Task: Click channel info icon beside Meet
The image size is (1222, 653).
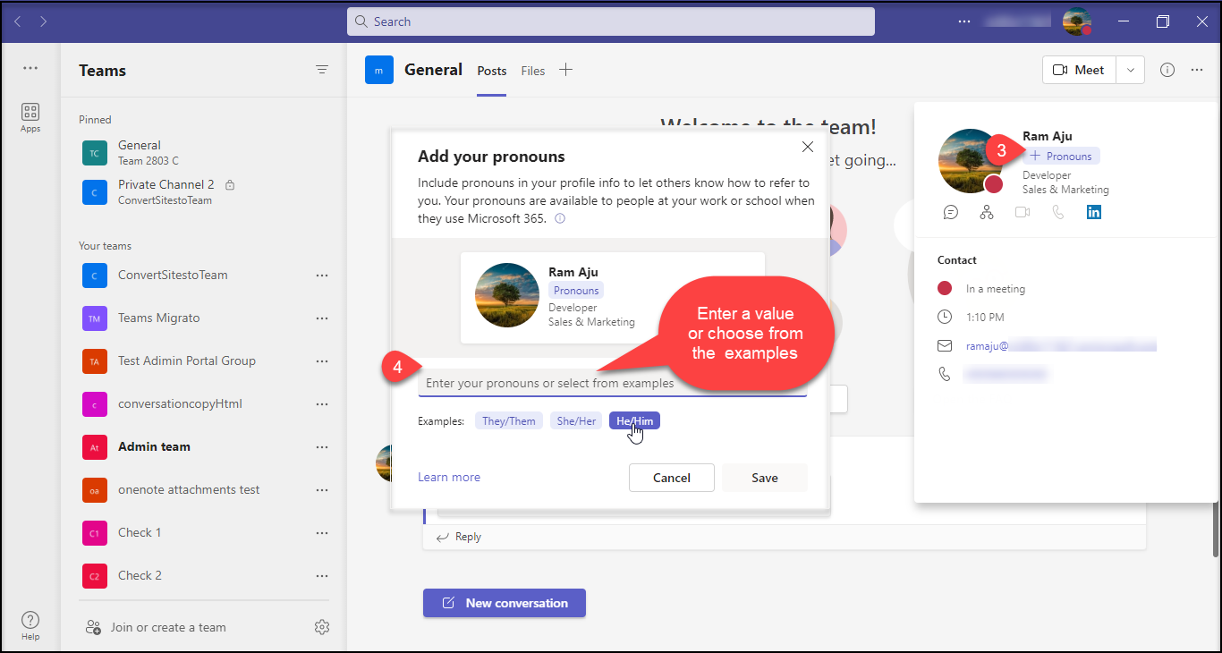Action: pyautogui.click(x=1167, y=70)
